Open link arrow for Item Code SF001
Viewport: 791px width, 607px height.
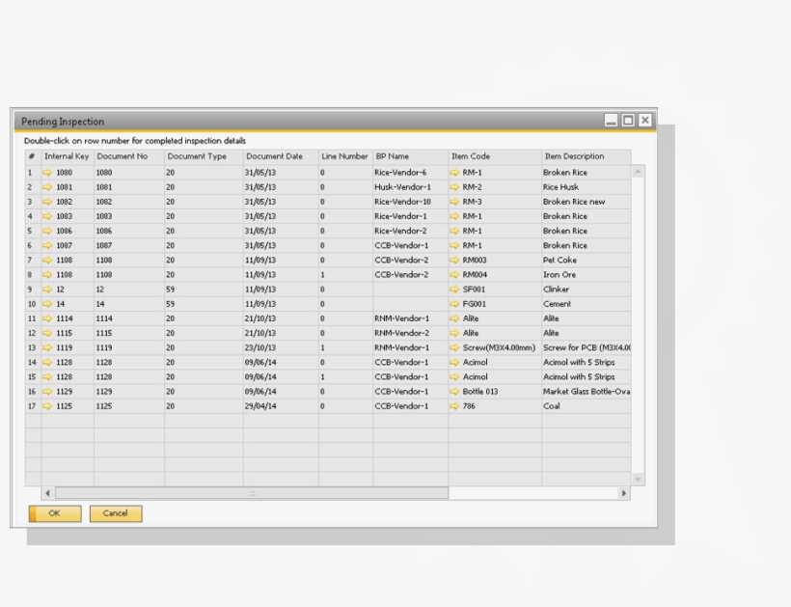click(x=454, y=290)
